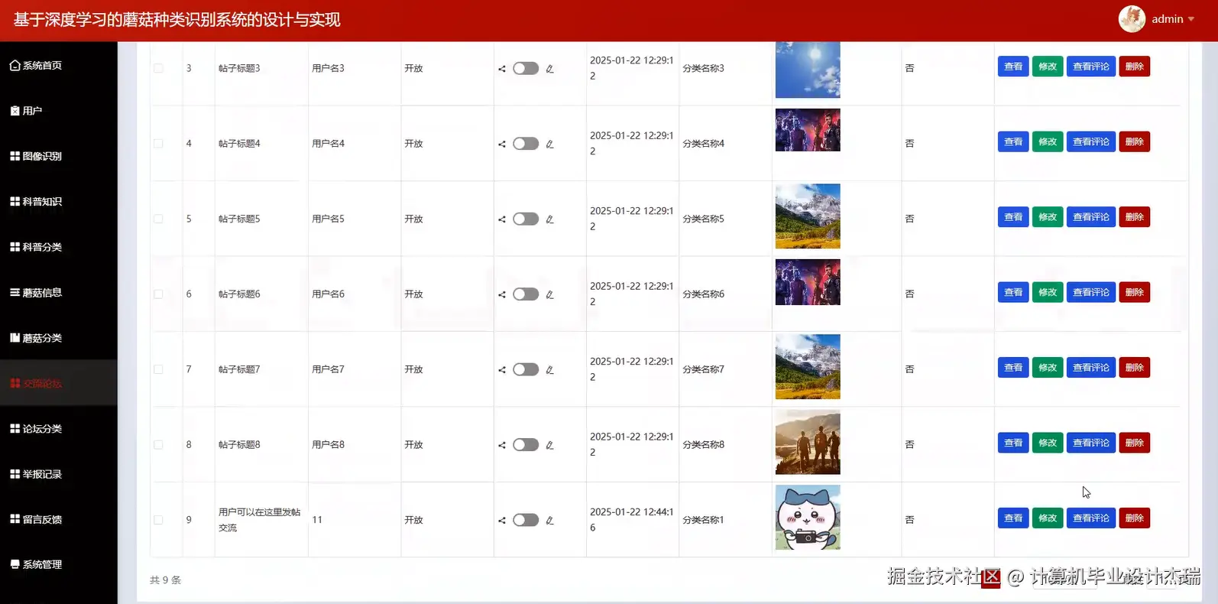This screenshot has width=1218, height=604.
Task: Click the home icon beside 系统首页
Action: [x=15, y=66]
